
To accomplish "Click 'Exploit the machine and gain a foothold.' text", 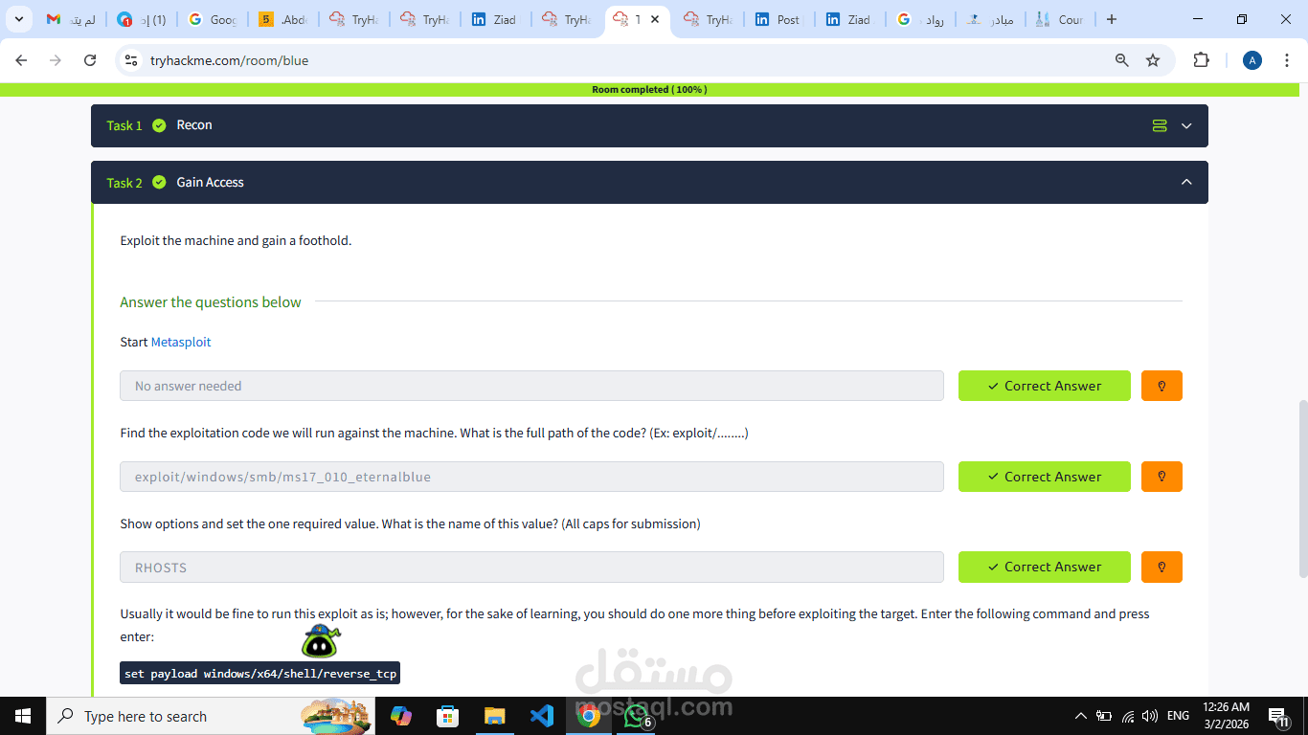I will pos(236,240).
